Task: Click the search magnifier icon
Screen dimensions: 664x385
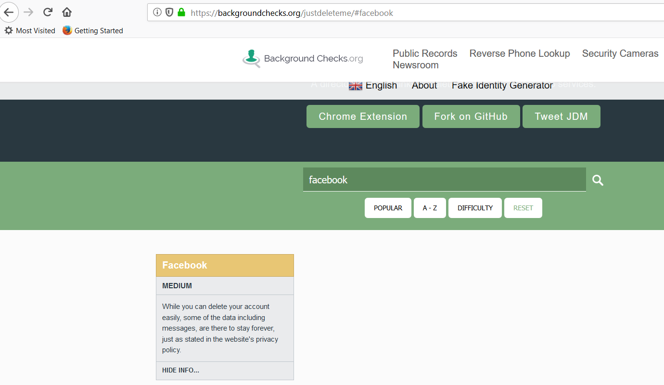Action: point(598,180)
